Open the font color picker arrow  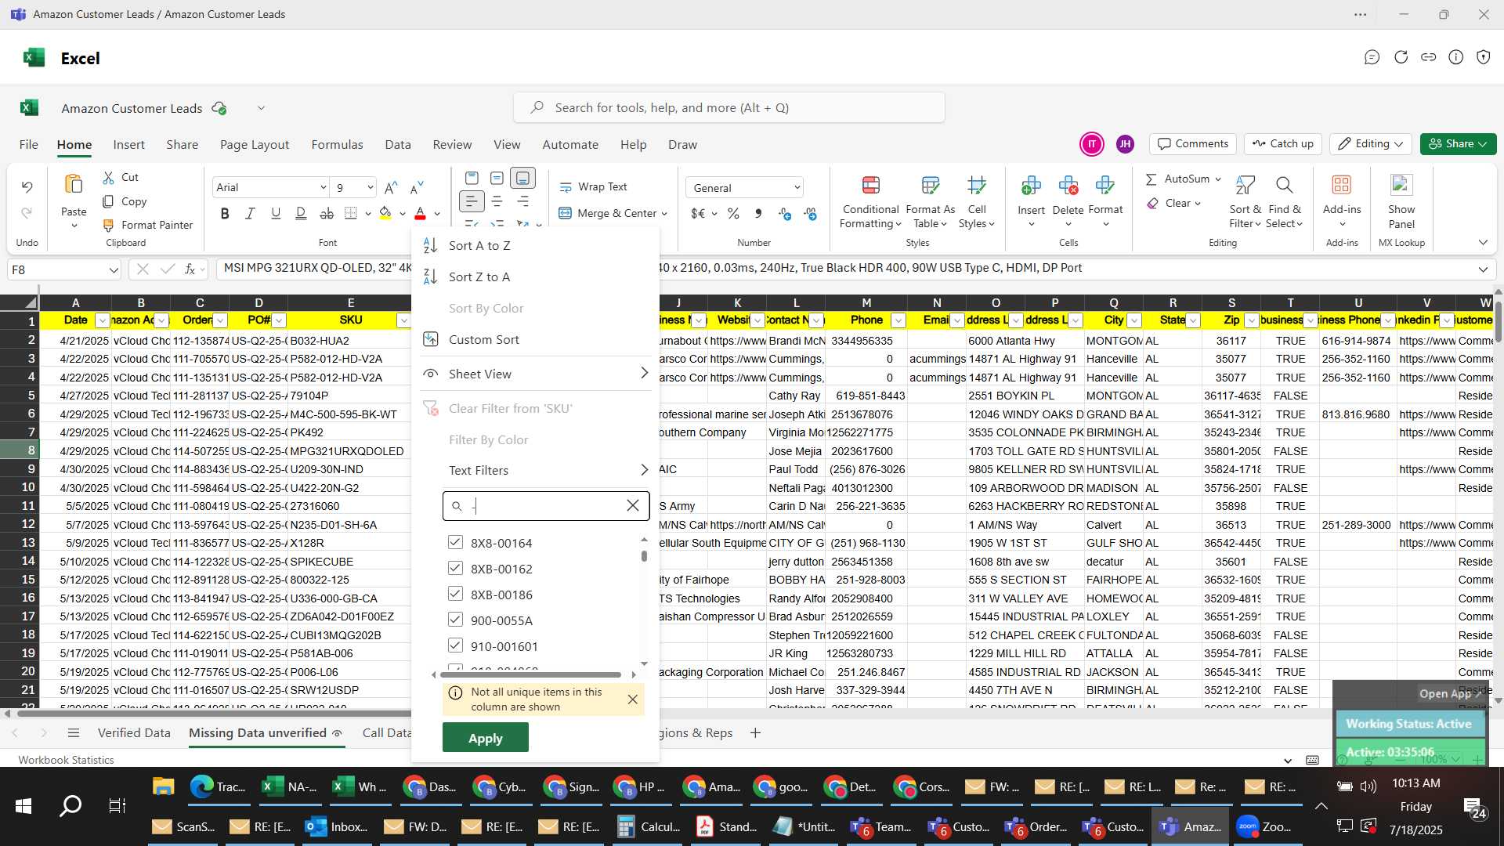(437, 213)
